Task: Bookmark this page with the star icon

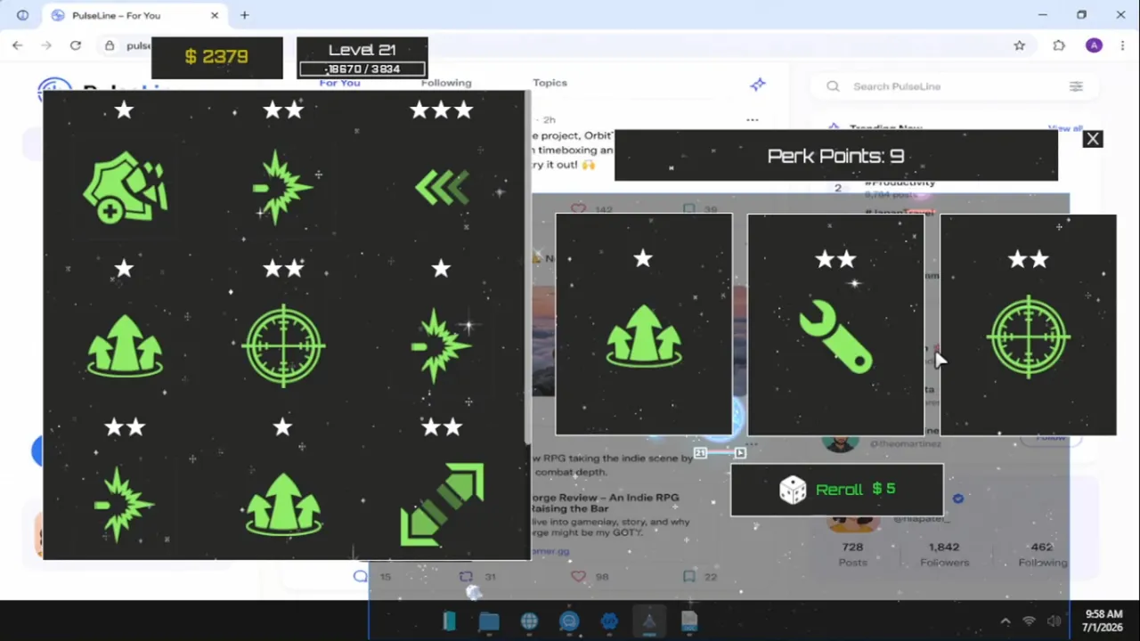Action: pos(1019,45)
